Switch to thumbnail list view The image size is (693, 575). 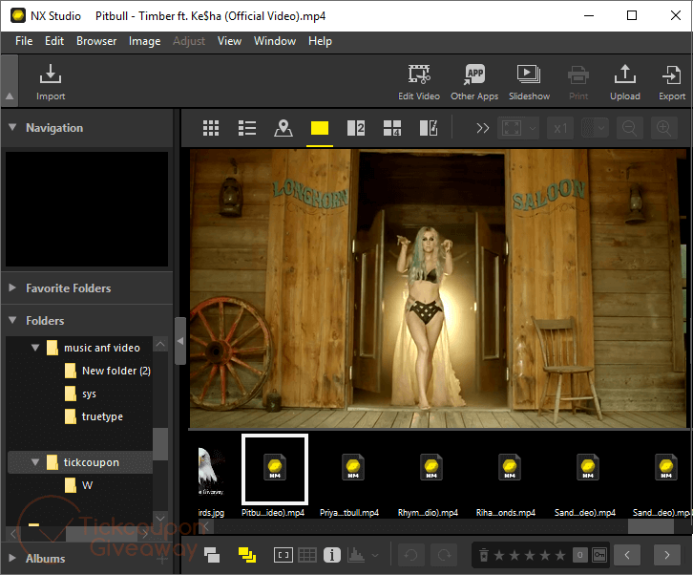tap(247, 128)
